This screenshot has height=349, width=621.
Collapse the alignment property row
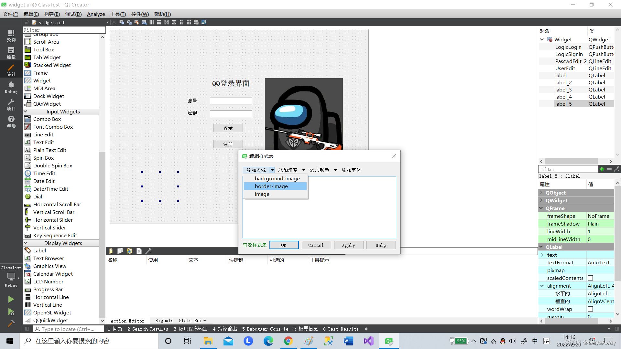point(542,286)
